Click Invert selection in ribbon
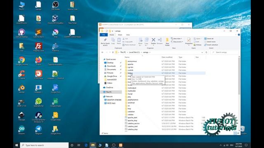Viewport: 264px width, 148px height. 211,45
